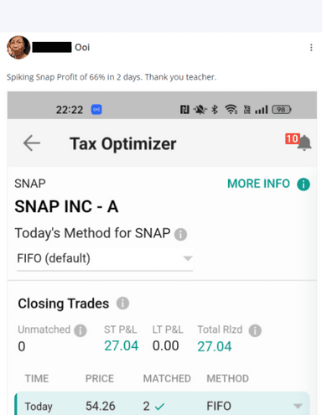Click the muted bell status icon

pyautogui.click(x=200, y=109)
